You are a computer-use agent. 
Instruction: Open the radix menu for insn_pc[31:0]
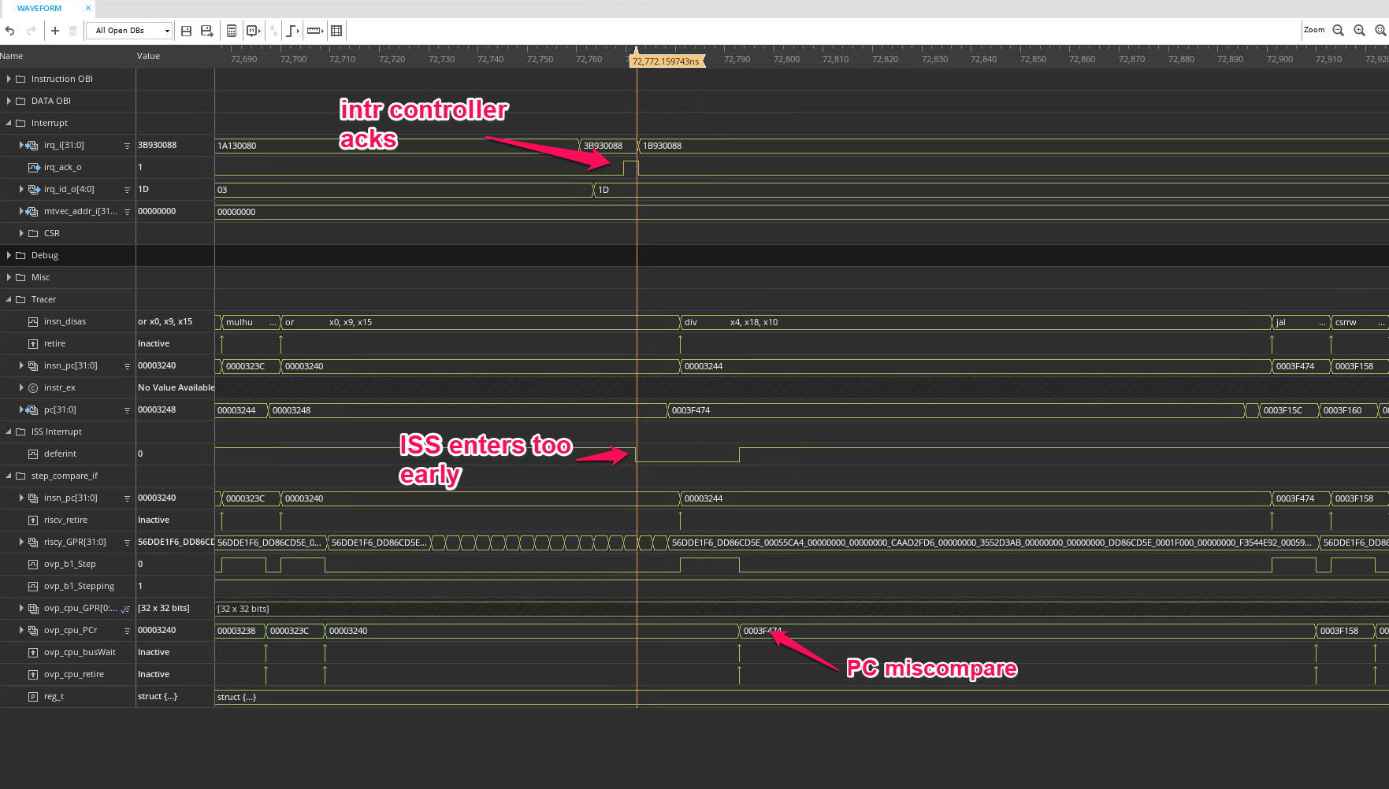coord(126,365)
